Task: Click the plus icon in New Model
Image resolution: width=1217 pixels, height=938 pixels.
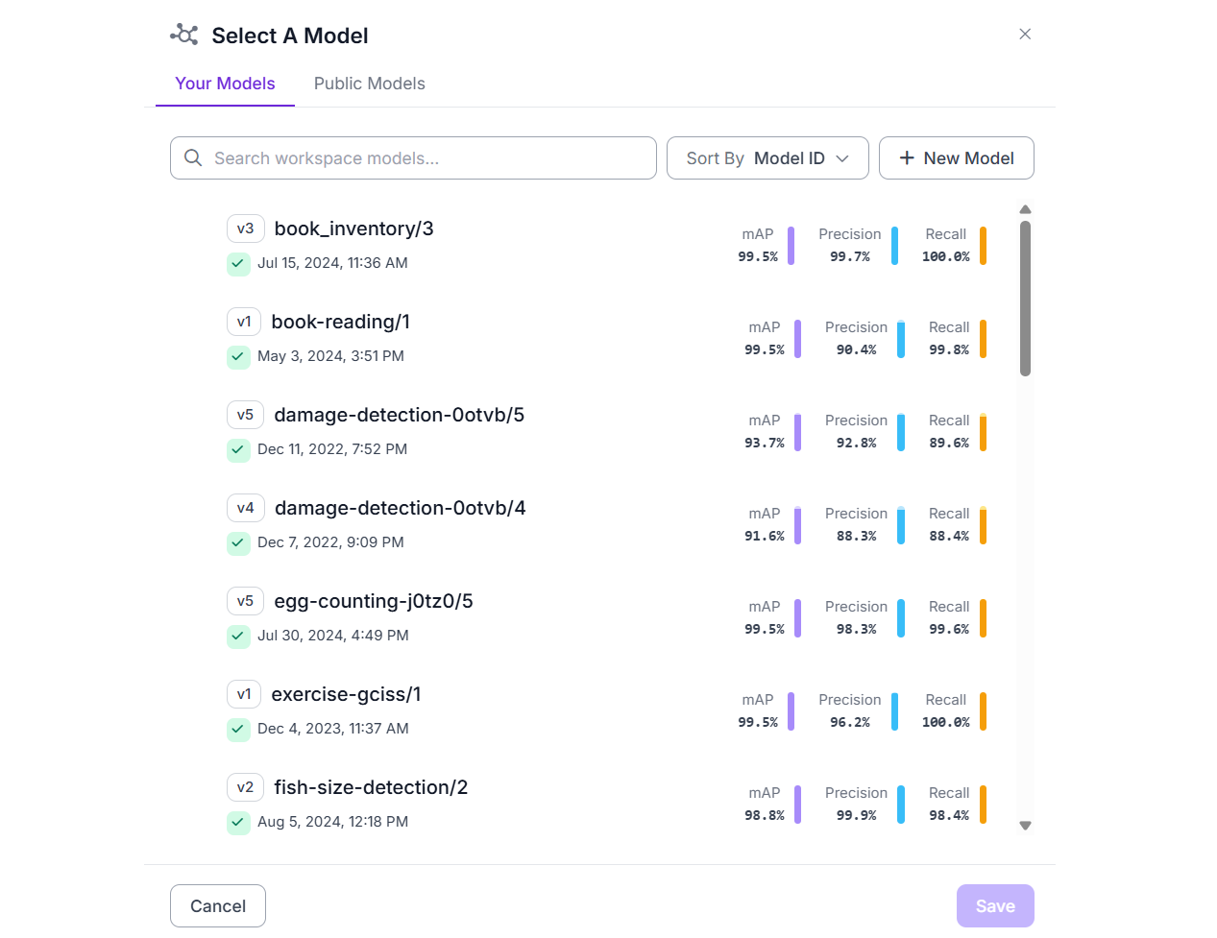Action: point(906,158)
